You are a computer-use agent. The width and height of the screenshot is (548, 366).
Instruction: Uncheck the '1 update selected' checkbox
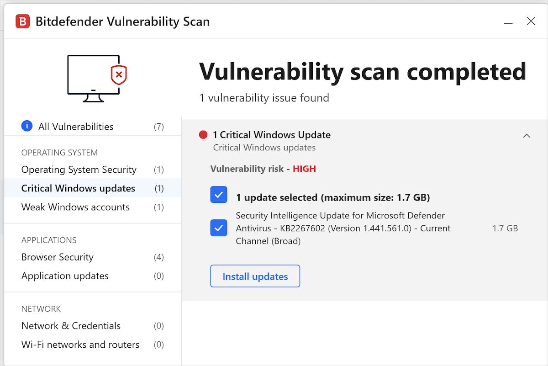point(219,195)
